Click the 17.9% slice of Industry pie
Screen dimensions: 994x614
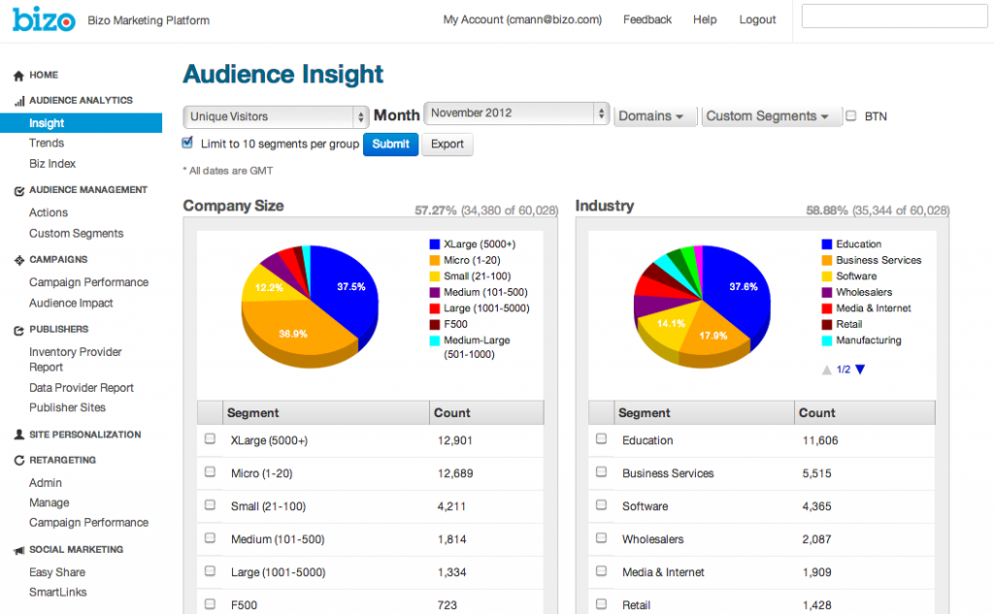pos(713,333)
